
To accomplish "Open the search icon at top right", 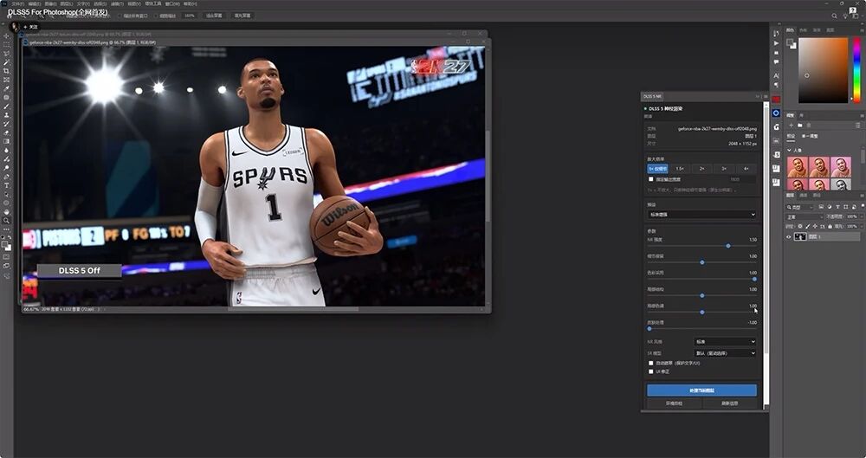I will click(834, 16).
